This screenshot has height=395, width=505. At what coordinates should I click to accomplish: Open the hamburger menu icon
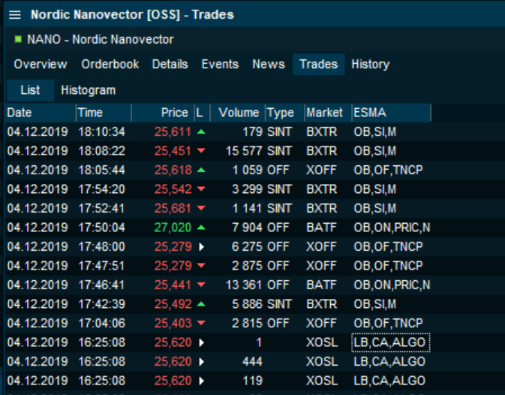[15, 15]
